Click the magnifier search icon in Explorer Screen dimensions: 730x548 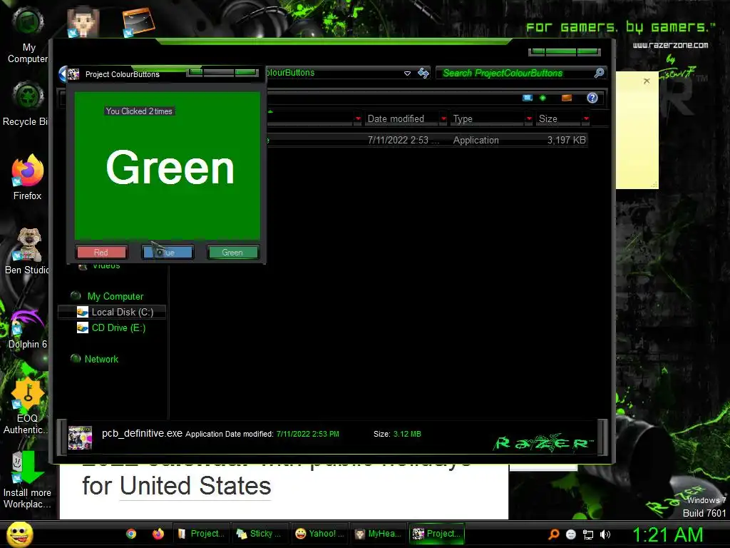pyautogui.click(x=599, y=73)
